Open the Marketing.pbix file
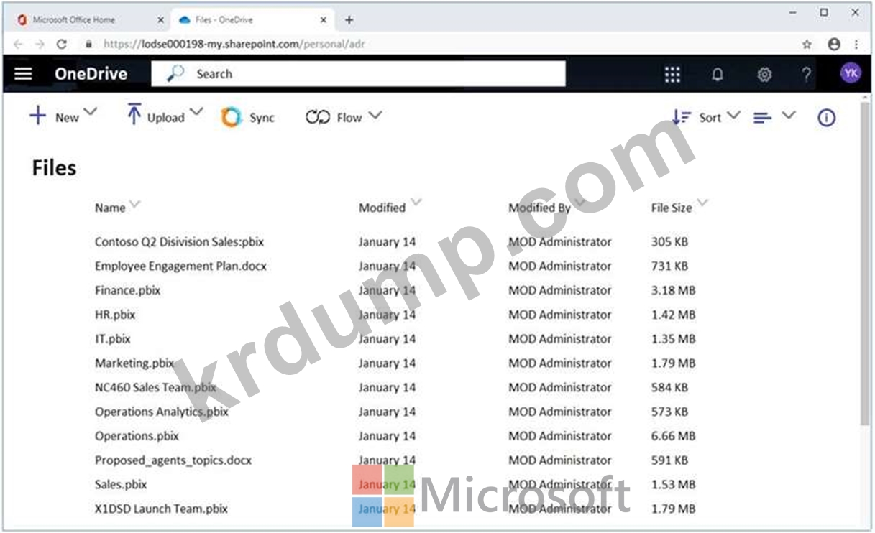The height and width of the screenshot is (533, 875). [x=134, y=363]
